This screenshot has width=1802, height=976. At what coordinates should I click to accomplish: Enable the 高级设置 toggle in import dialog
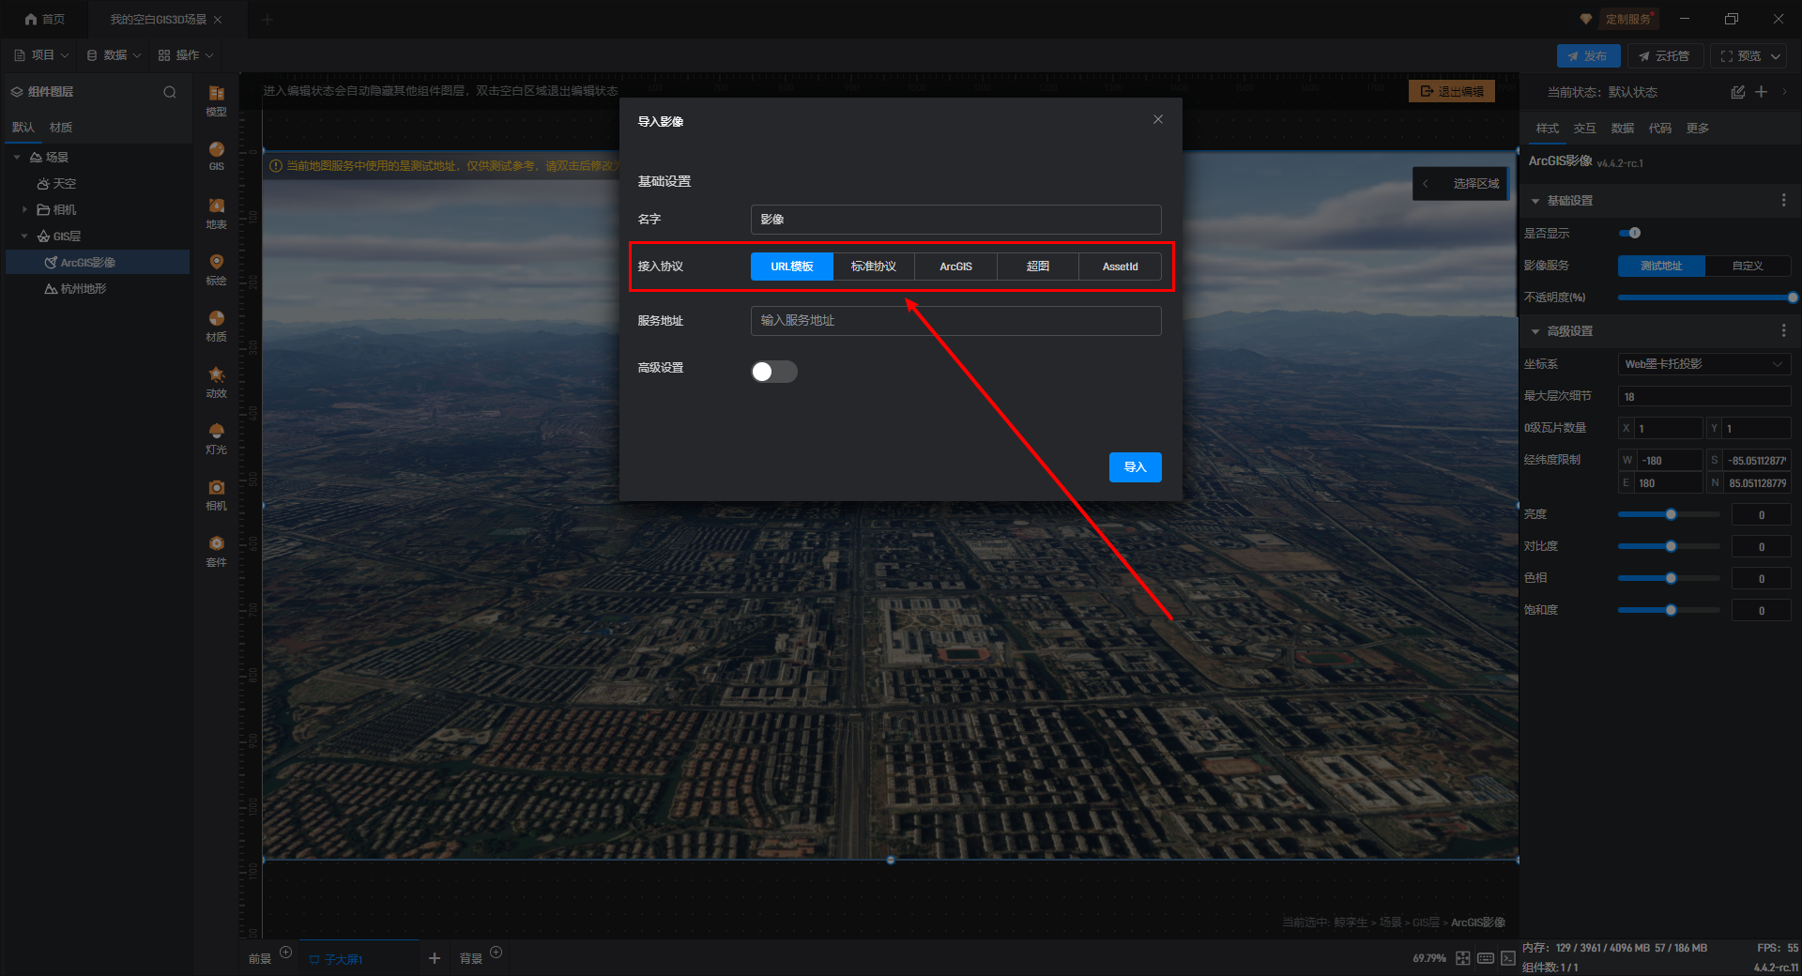point(773,372)
